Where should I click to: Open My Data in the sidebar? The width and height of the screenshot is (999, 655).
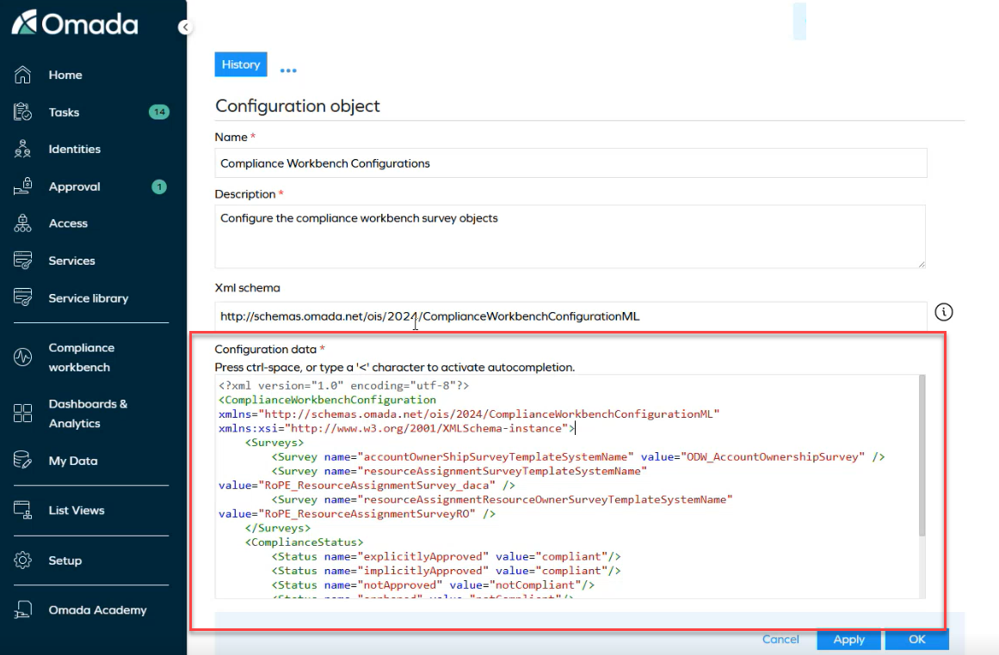click(73, 461)
